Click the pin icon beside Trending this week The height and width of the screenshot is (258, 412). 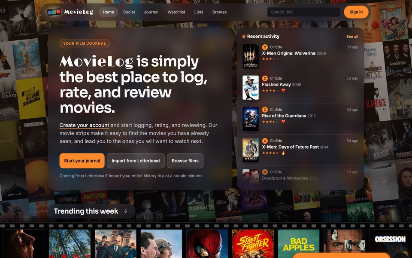click(126, 211)
